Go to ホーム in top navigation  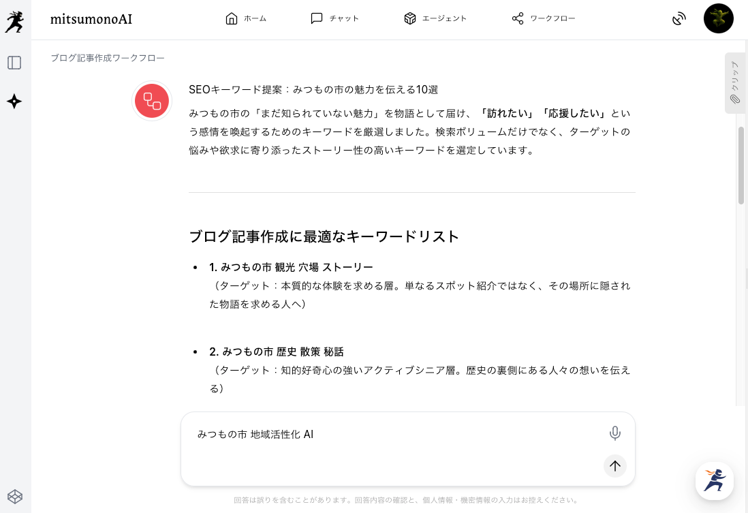click(246, 18)
